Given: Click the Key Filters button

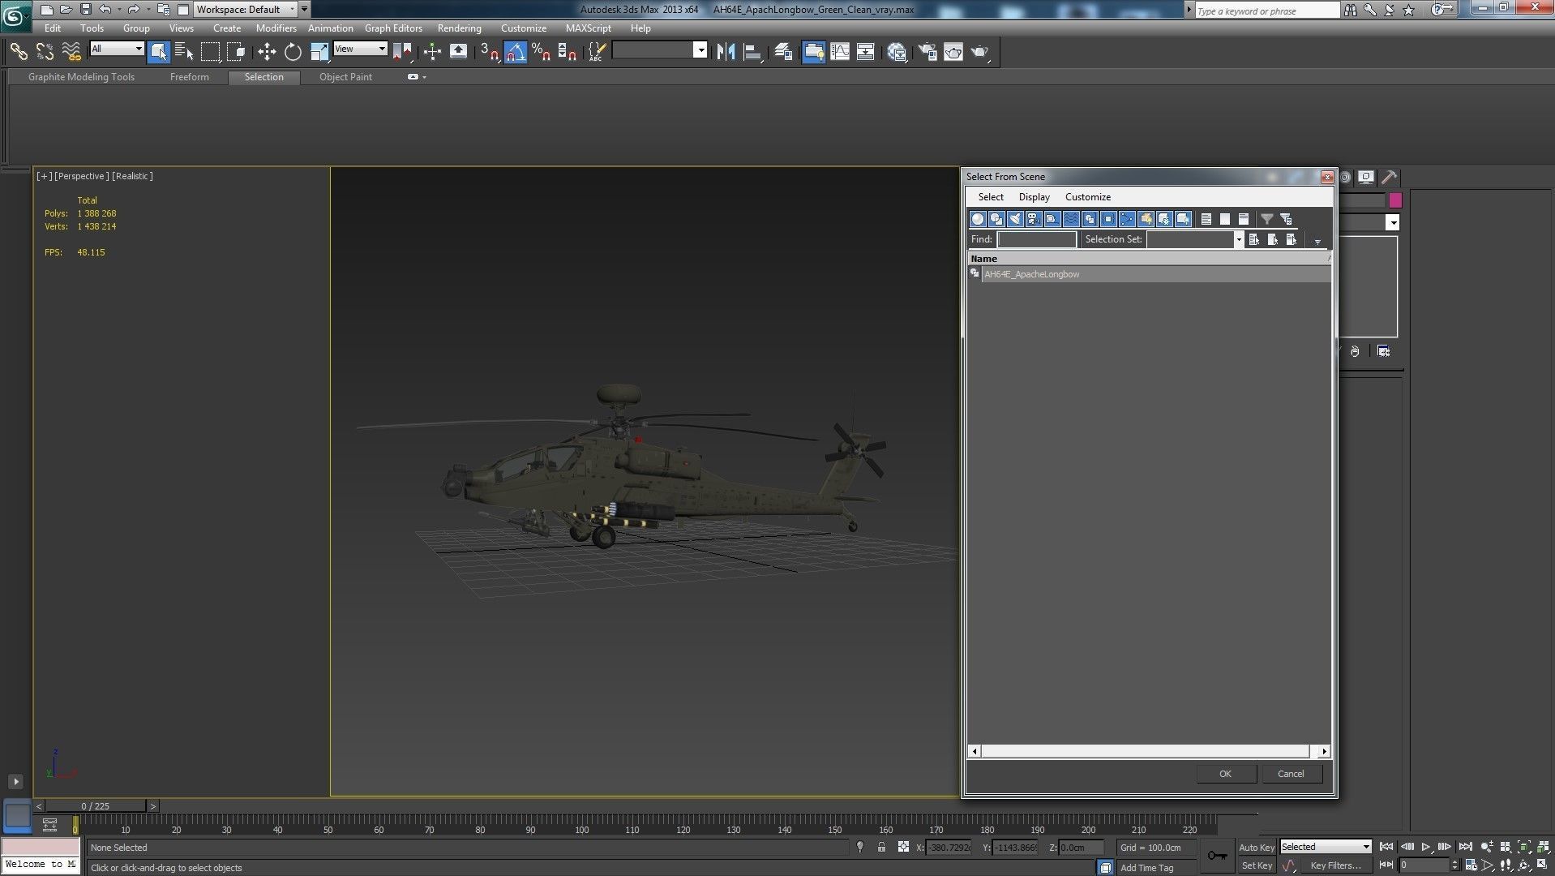Looking at the screenshot, I should (1335, 865).
